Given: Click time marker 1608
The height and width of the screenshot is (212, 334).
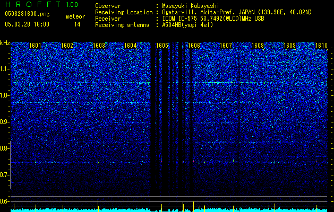Looking at the screenshot, I should click(258, 46).
